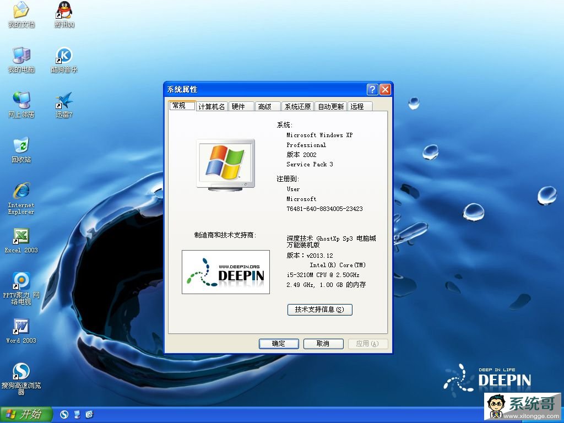Click the registered name "User"
Screen dimensions: 564x423
coord(293,189)
